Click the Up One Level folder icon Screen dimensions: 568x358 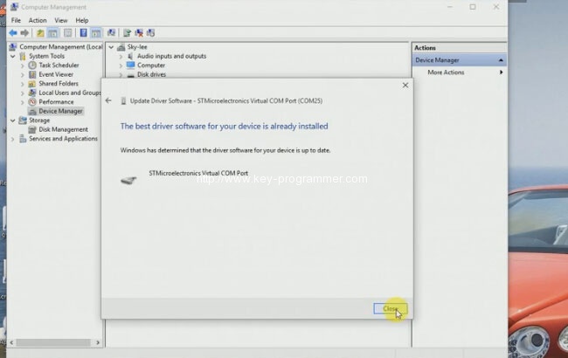pyautogui.click(x=40, y=33)
